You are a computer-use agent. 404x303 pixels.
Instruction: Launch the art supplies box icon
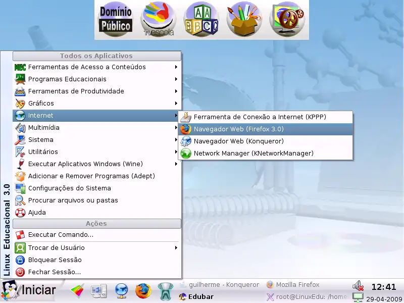click(244, 20)
